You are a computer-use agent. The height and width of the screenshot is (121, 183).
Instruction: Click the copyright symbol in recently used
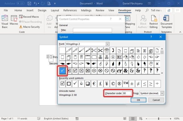click(x=113, y=83)
